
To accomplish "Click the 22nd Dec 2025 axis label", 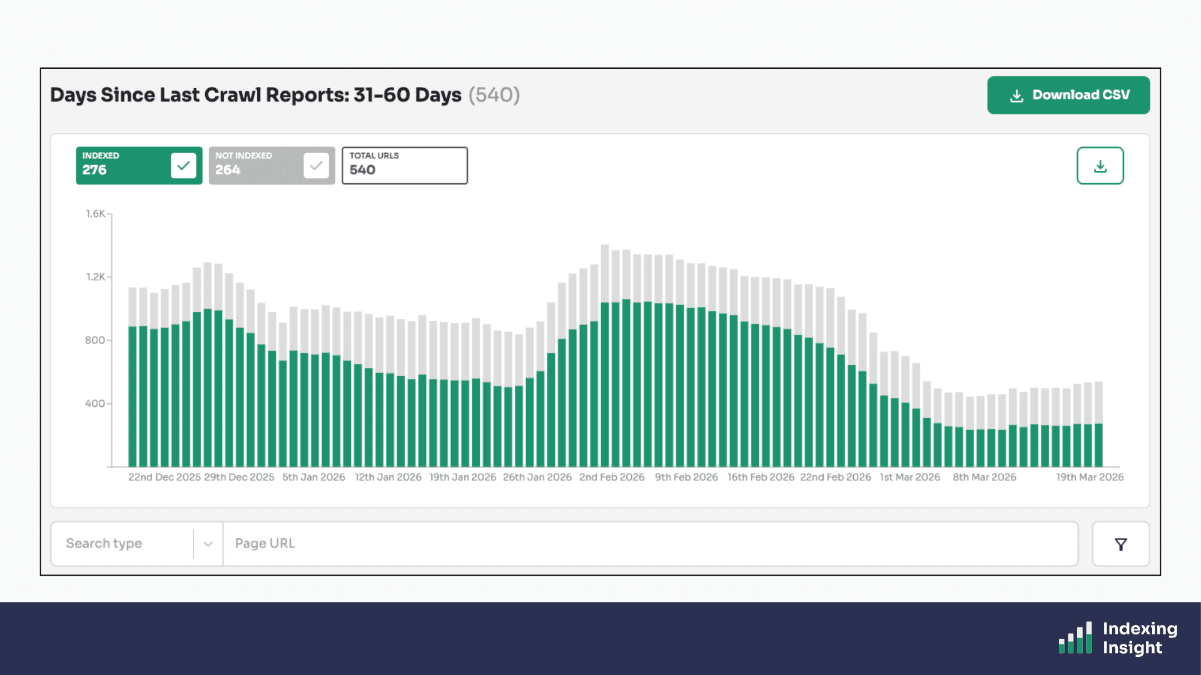I will 165,477.
